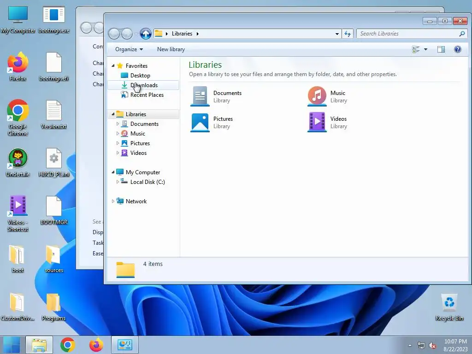The height and width of the screenshot is (354, 472).
Task: Select the boot folder on desktop
Action: pyautogui.click(x=18, y=259)
